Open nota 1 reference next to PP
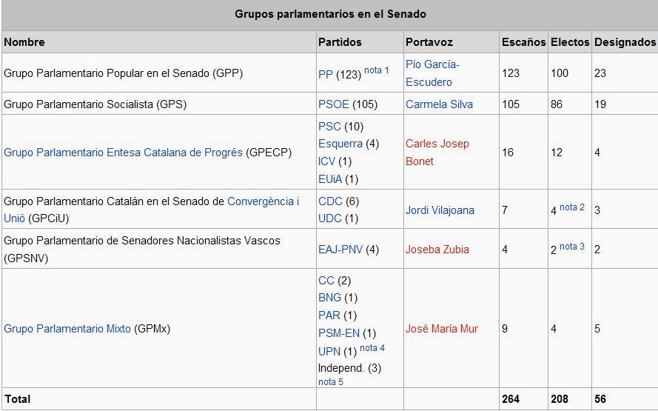 click(x=377, y=70)
